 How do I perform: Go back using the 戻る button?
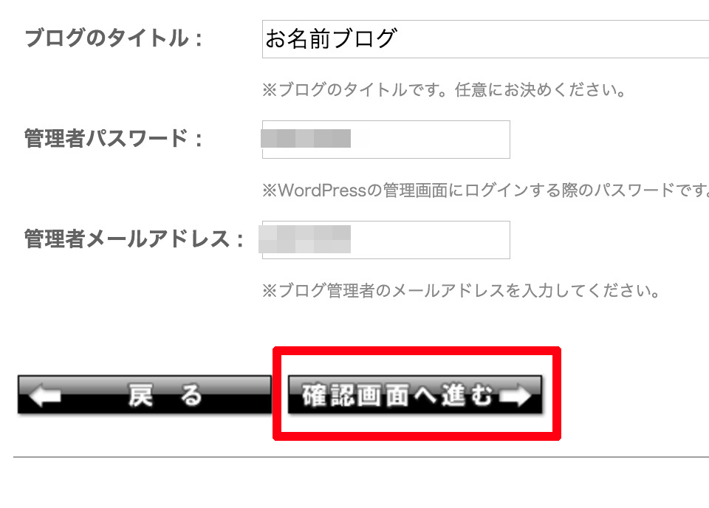(x=145, y=395)
